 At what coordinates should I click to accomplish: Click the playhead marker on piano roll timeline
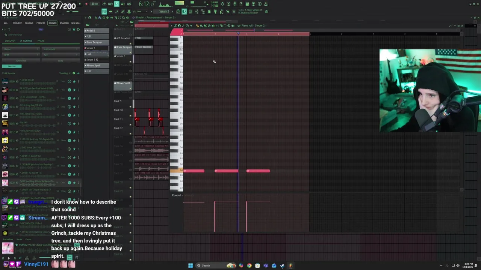[x=238, y=34]
